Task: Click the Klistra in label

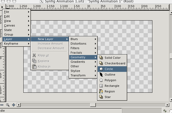Action: click(x=44, y=67)
